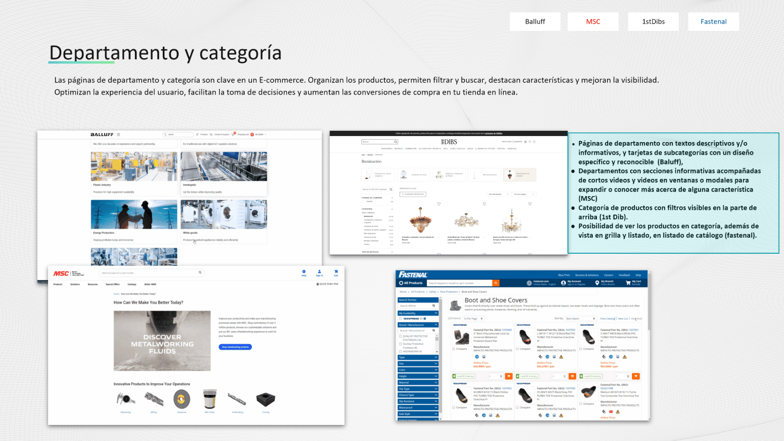Click the 1stDibs logo
The width and height of the screenshot is (784, 441).
click(x=449, y=141)
